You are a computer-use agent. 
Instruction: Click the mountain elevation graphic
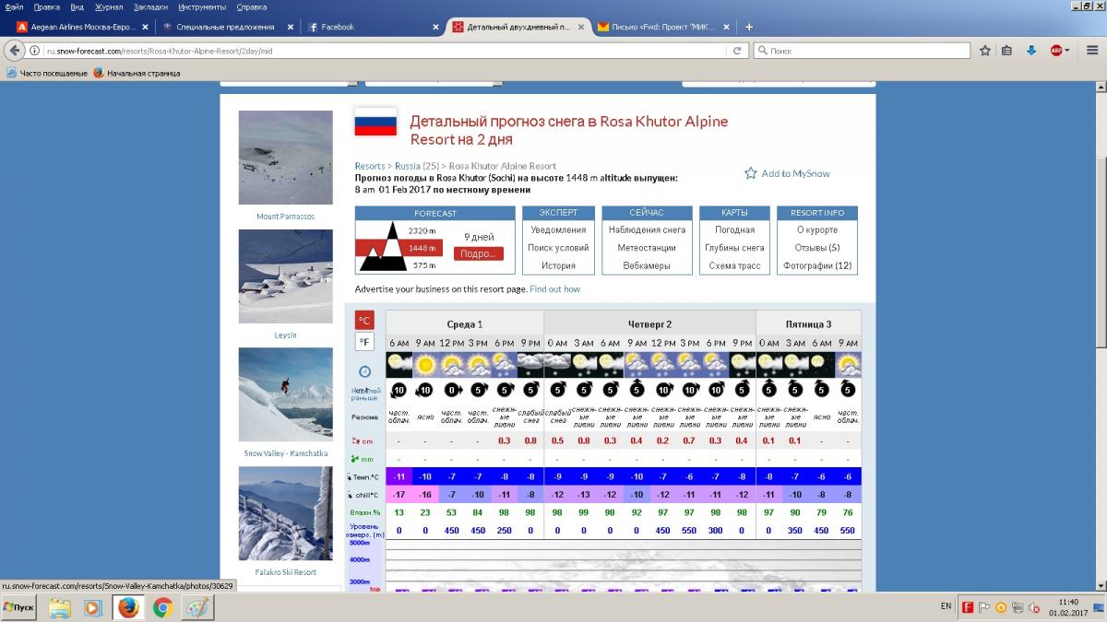tap(382, 247)
